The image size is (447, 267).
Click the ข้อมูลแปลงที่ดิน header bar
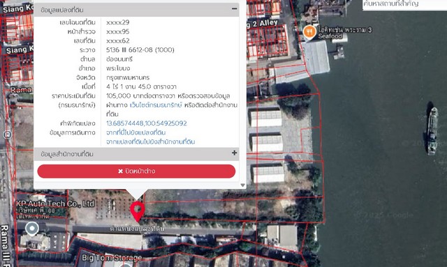(136, 10)
